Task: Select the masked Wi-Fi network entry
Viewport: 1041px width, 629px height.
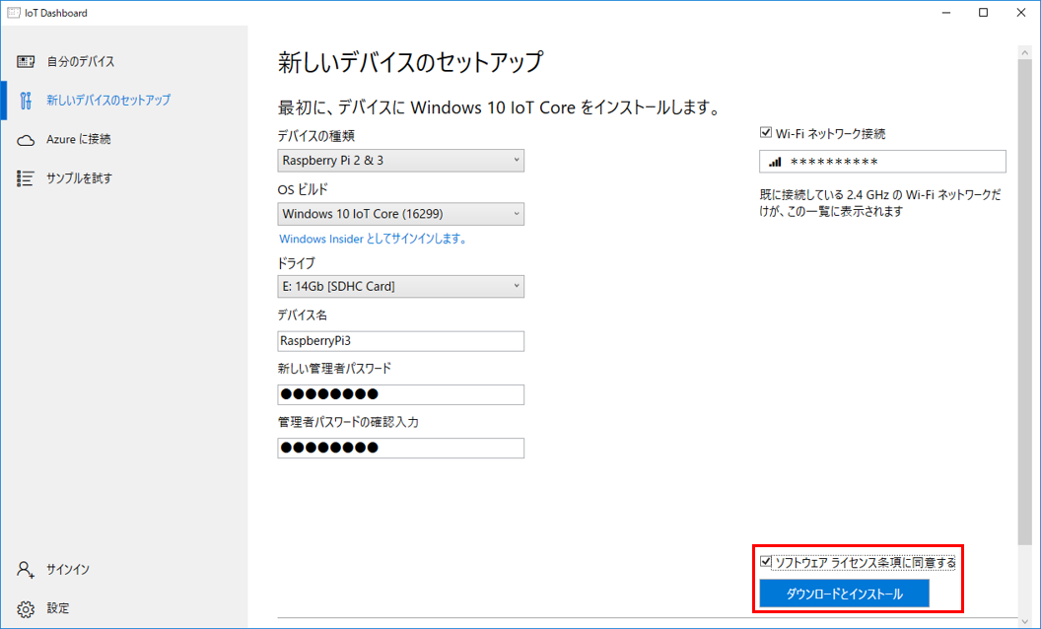Action: click(882, 162)
